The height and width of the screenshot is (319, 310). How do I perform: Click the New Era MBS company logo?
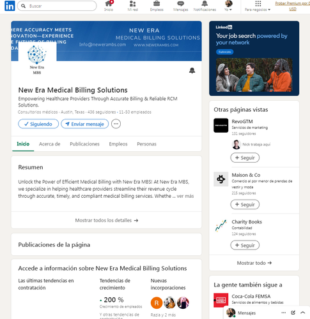pos(37,61)
